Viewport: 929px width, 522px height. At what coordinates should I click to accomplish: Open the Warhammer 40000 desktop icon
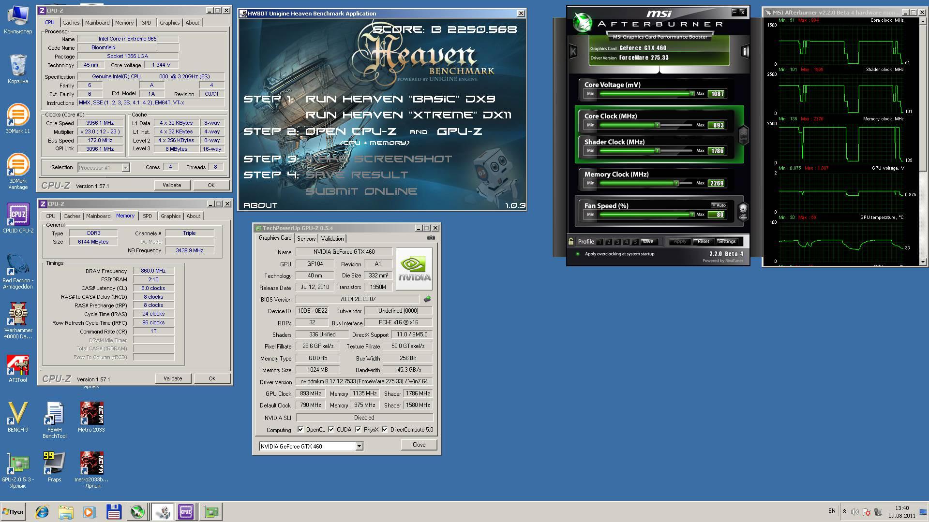click(x=18, y=320)
